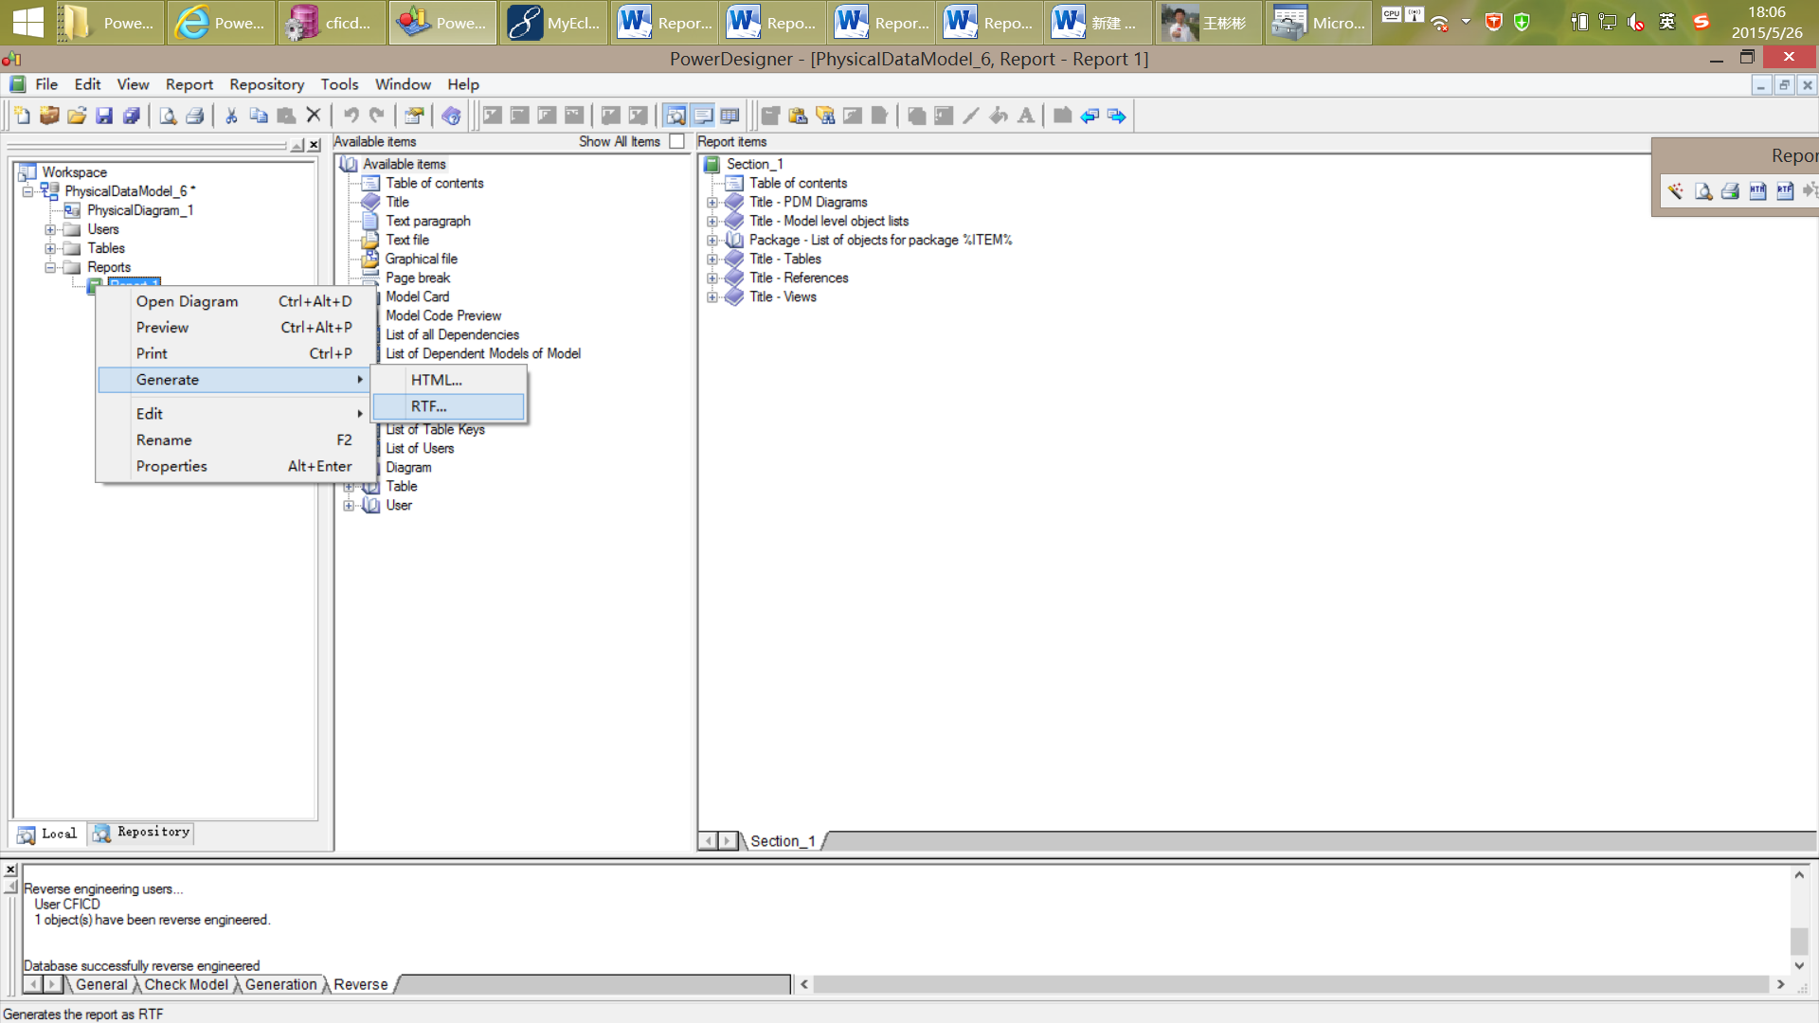Select Model Card in Available items
The height and width of the screenshot is (1023, 1819).
[x=417, y=296]
